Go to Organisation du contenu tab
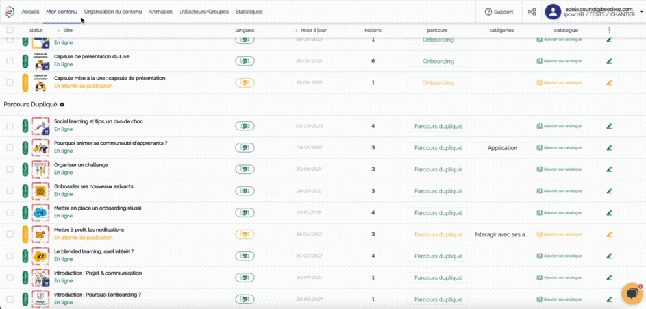The height and width of the screenshot is (309, 646). click(x=113, y=12)
